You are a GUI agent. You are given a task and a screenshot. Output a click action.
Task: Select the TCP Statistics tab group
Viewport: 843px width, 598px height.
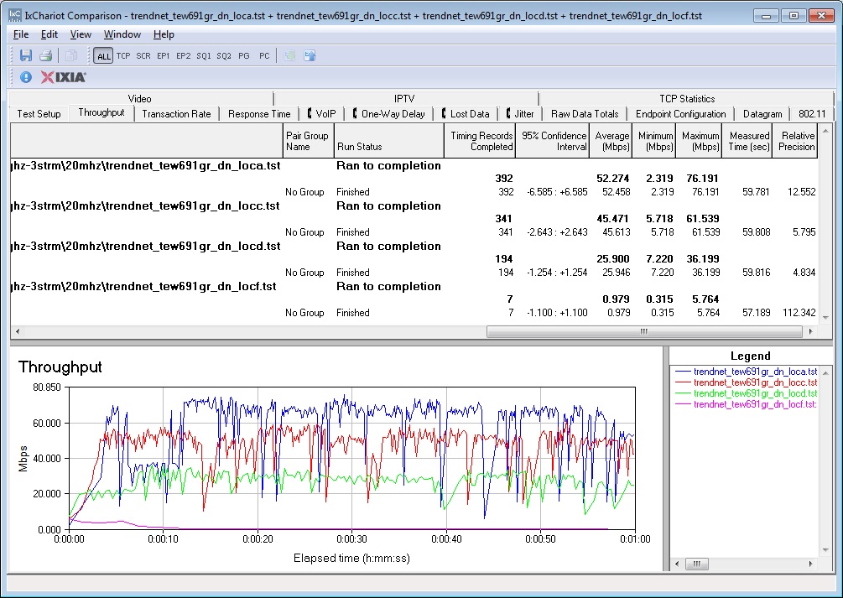click(x=687, y=99)
